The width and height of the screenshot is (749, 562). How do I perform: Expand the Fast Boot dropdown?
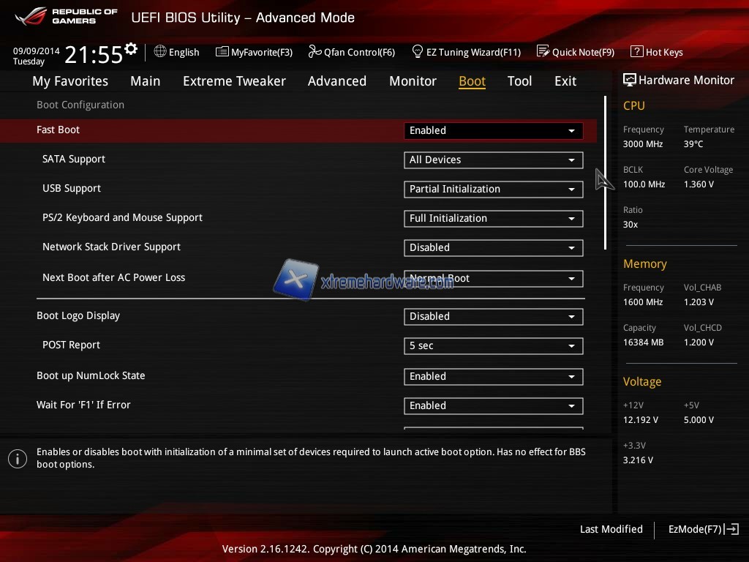pyautogui.click(x=493, y=131)
